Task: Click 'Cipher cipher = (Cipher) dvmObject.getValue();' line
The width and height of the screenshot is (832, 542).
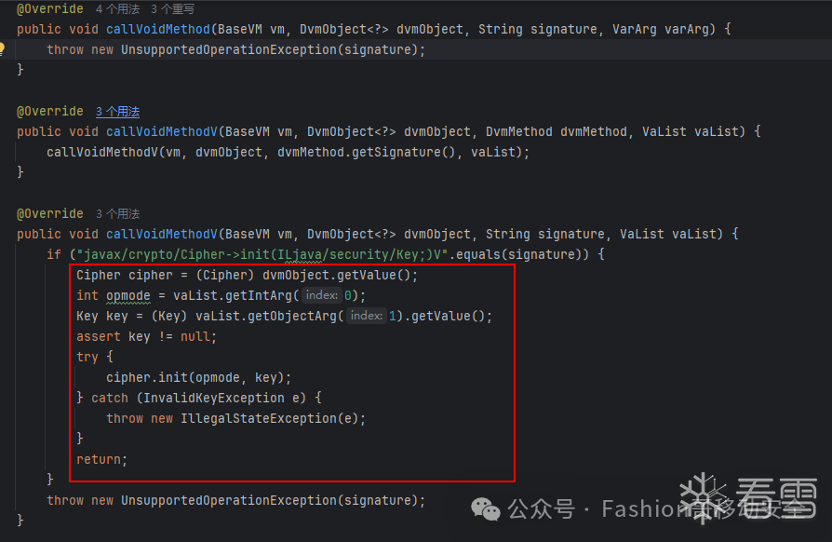Action: tap(248, 275)
